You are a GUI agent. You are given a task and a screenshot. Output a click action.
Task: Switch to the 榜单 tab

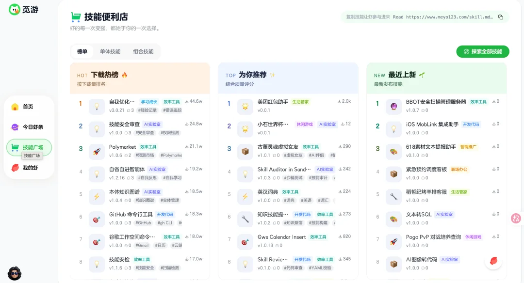click(82, 52)
